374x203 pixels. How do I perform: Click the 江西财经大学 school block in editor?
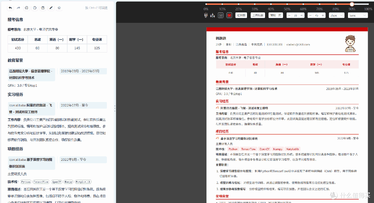[x=31, y=74]
